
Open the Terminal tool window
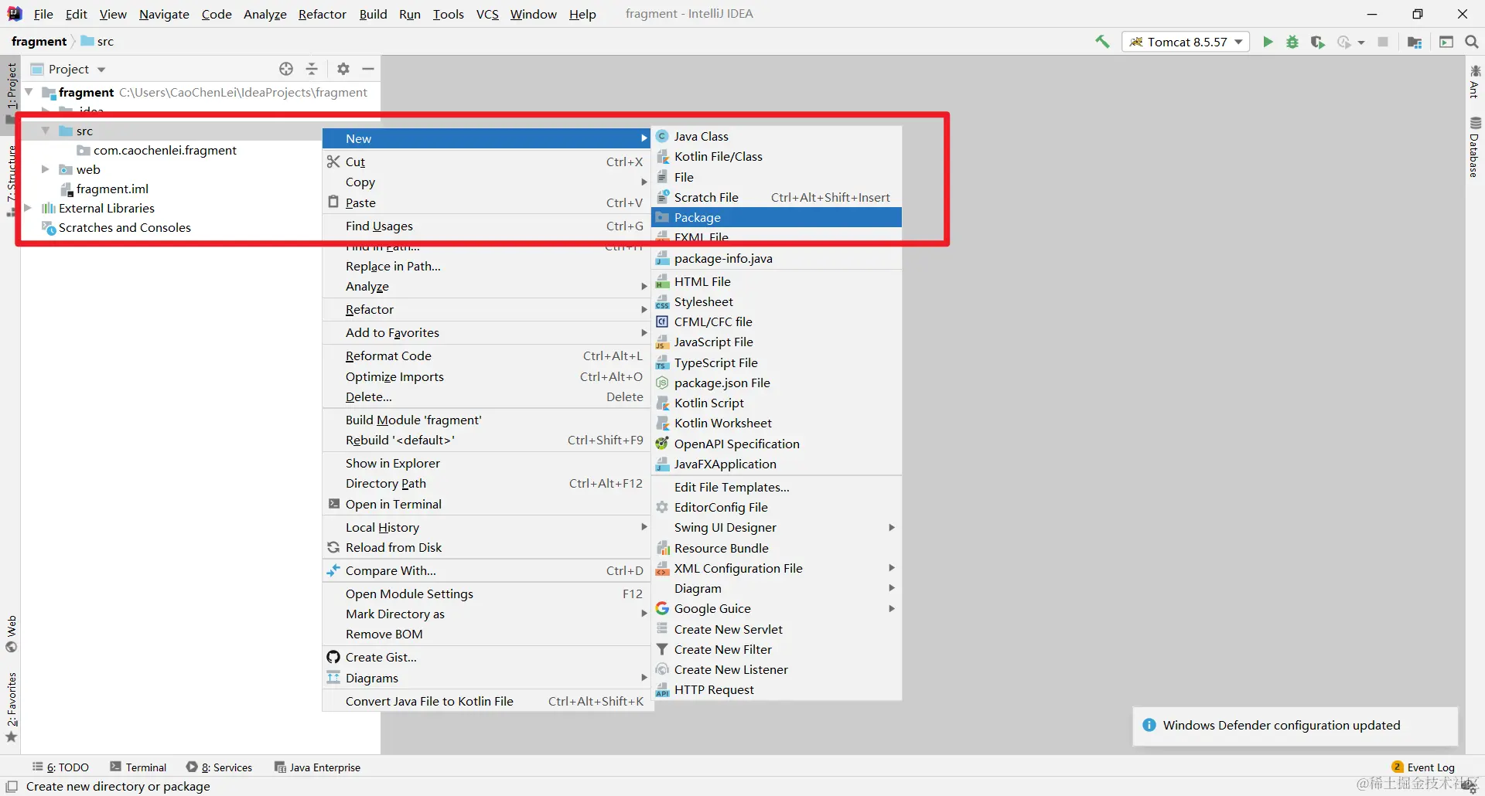138,767
